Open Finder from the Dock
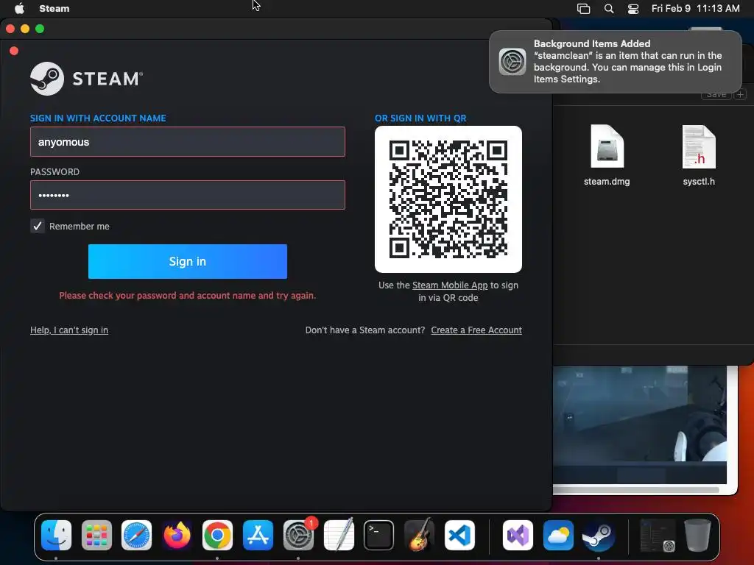This screenshot has width=754, height=565. tap(56, 536)
